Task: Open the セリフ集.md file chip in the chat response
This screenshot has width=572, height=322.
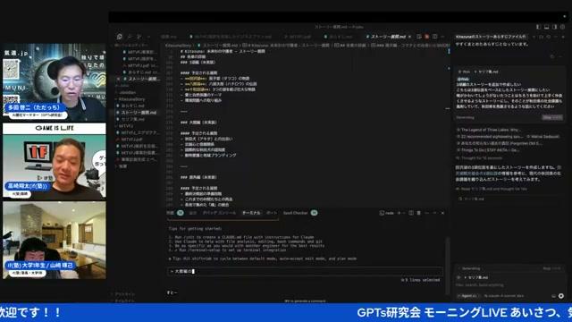Action: pos(472,199)
